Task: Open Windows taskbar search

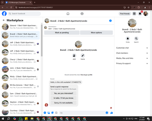Action: (9, 119)
